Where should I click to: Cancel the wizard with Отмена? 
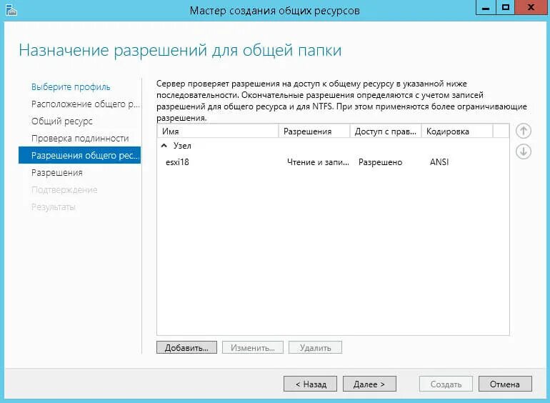(505, 384)
